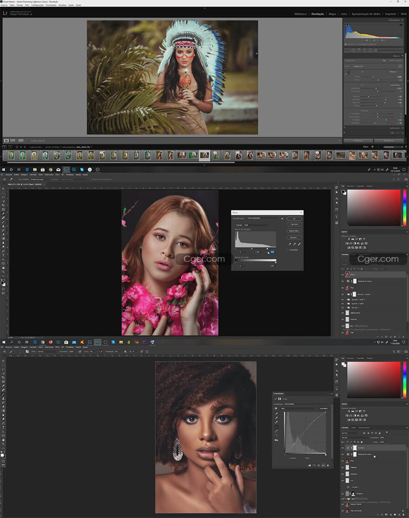Hide Pesquisa de cores 1 in Curves Photoshop window

click(343, 454)
